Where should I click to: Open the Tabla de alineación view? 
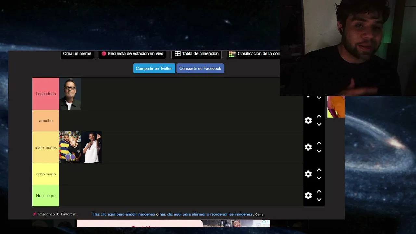(197, 54)
